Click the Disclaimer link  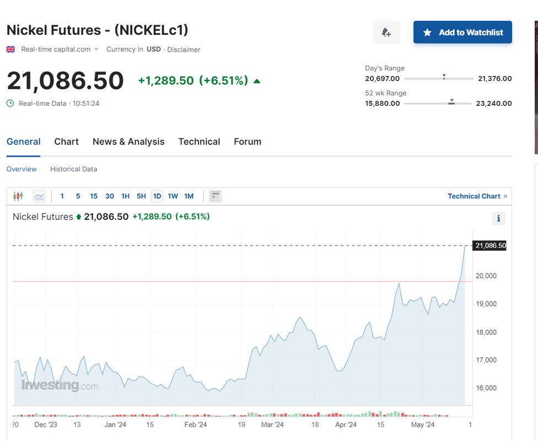184,50
